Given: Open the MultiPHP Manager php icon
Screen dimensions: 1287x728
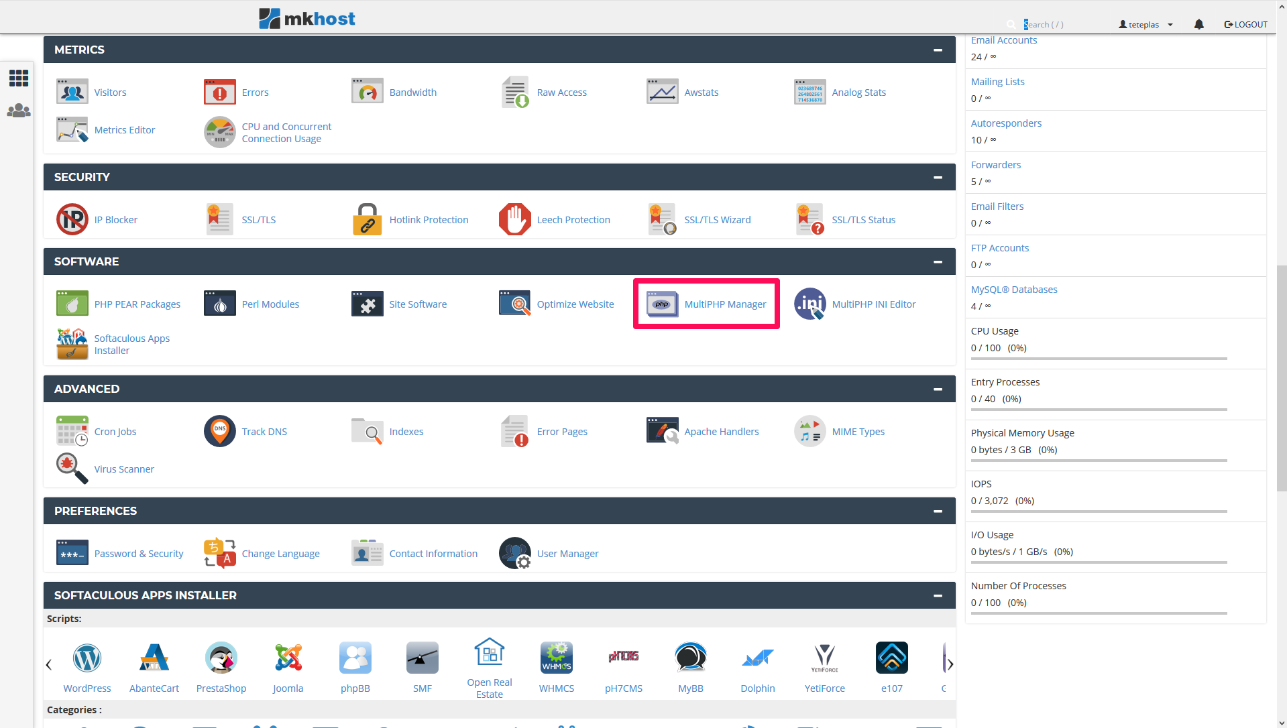Looking at the screenshot, I should [663, 304].
